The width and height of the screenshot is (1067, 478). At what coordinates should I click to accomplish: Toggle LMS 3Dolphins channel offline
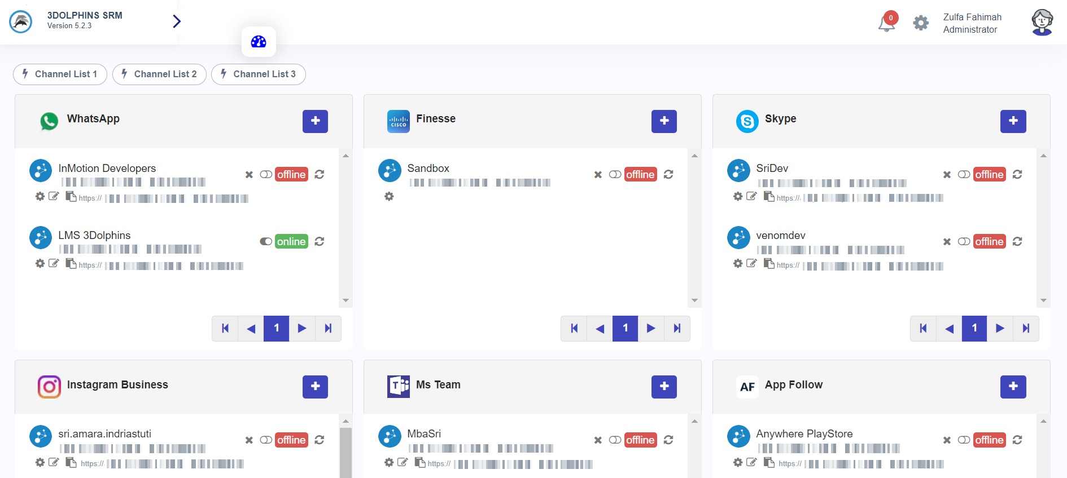pos(266,242)
